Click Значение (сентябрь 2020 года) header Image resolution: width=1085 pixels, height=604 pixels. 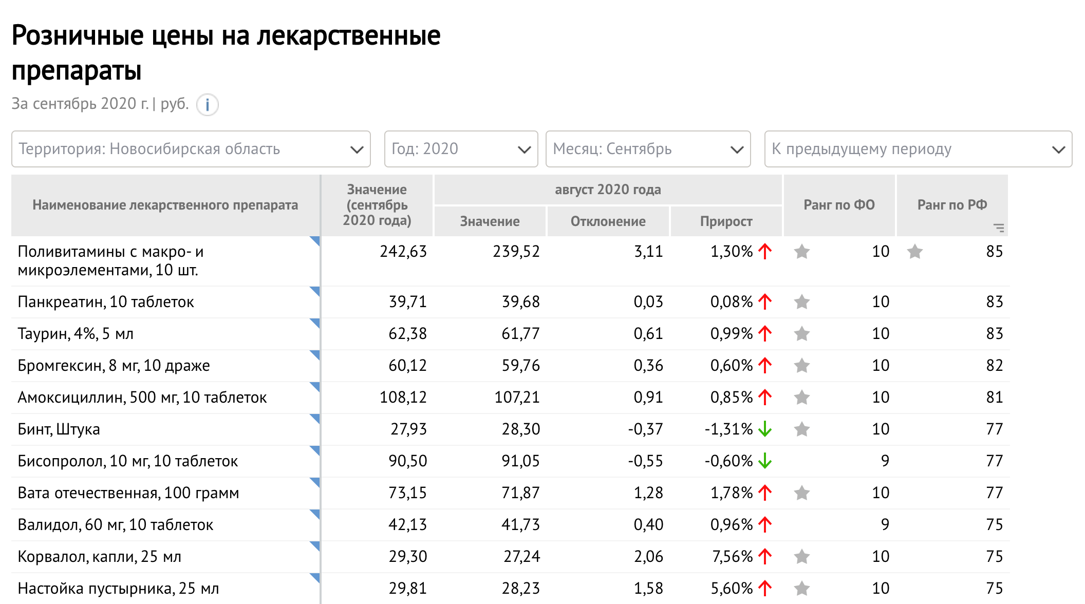pos(377,205)
